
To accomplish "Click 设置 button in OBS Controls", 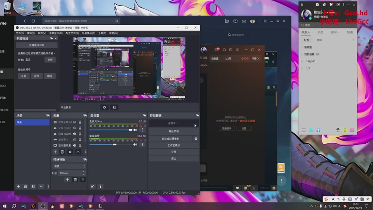I will pos(173,152).
